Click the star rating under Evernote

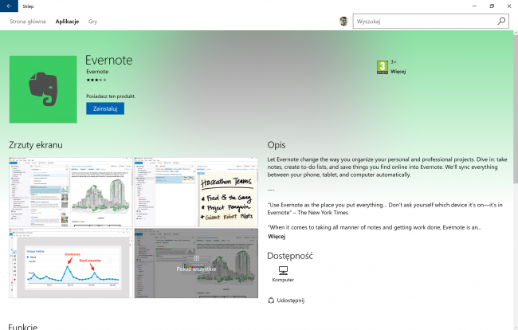(x=96, y=80)
